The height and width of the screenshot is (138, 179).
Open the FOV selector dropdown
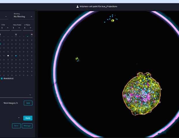(x=5, y=28)
